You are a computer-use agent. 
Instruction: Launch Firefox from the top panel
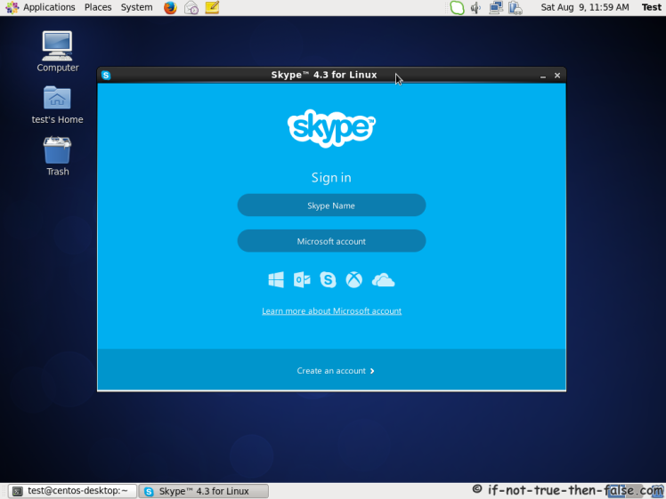170,8
